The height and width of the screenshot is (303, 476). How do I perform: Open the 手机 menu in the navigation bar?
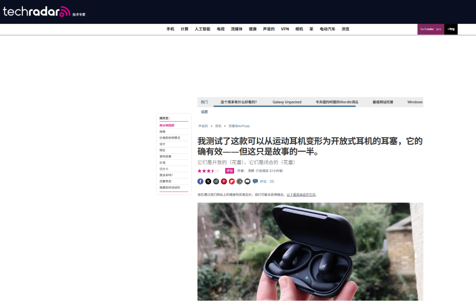pyautogui.click(x=171, y=29)
